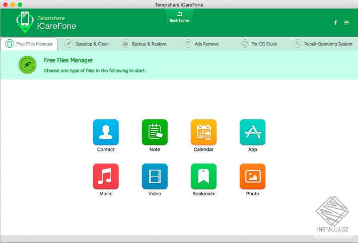358x243 pixels.
Task: Click the 'Free Files Manager' heading text
Action: 68,60
